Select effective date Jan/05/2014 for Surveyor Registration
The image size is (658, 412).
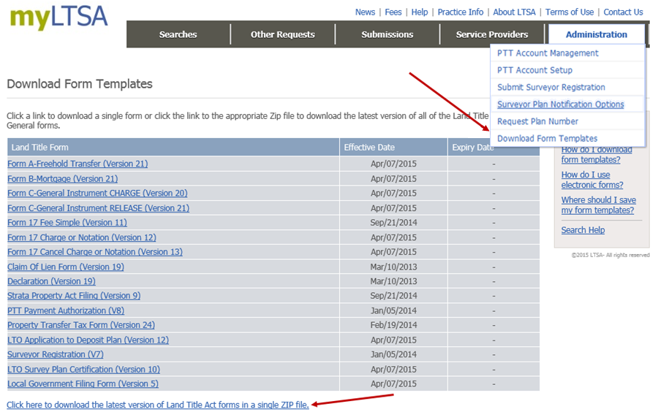click(393, 354)
